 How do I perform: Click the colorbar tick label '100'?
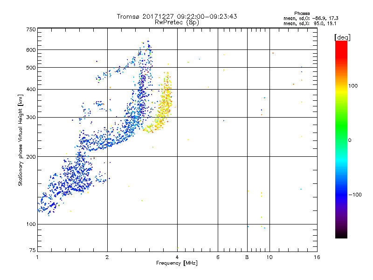tap(353, 86)
